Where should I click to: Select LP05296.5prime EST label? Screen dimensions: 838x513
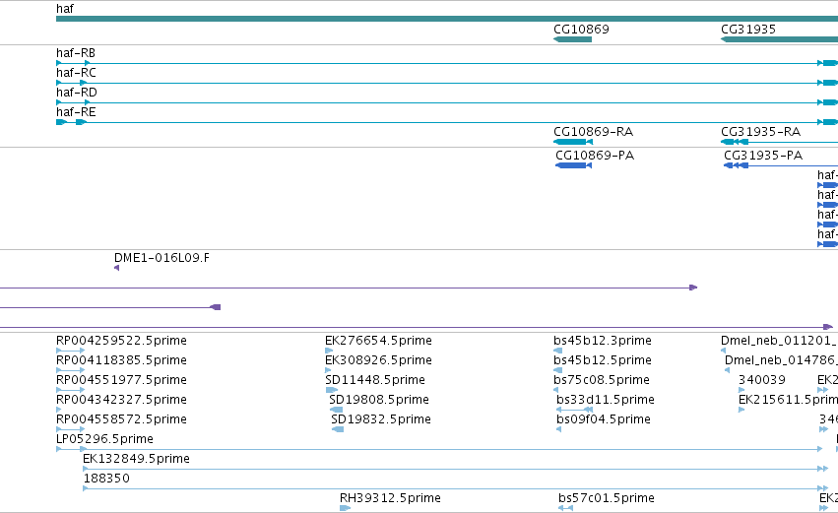pos(104,439)
